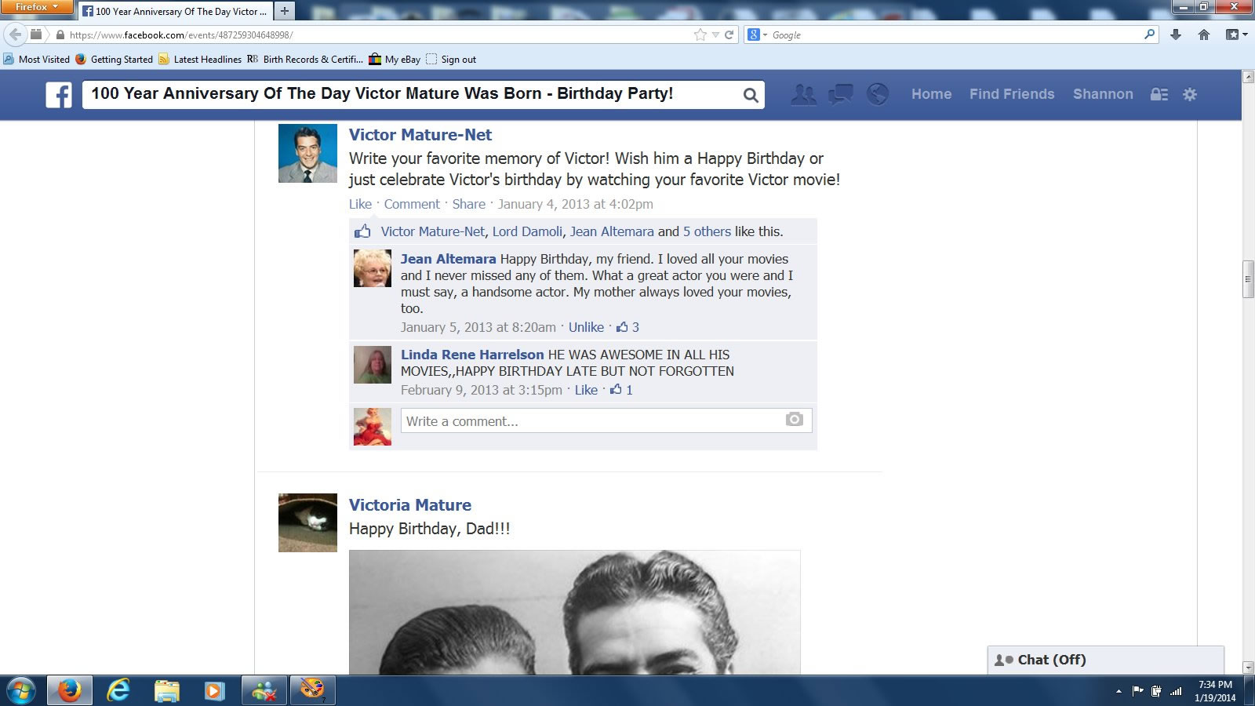Click the Firefox back arrow button
Image resolution: width=1255 pixels, height=706 pixels.
tap(14, 35)
